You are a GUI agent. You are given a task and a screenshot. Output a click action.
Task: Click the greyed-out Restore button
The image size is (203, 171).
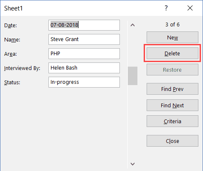click(173, 70)
